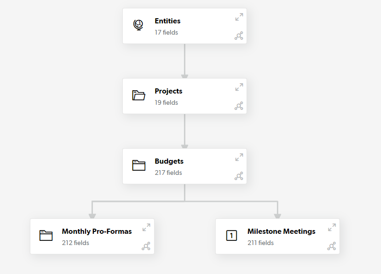The image size is (381, 274).
Task: Click the folder icon on Budgets
Action: click(139, 165)
